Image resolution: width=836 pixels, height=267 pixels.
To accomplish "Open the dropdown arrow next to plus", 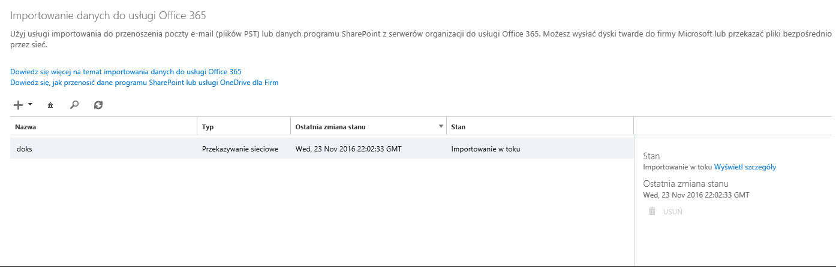I will 30,104.
